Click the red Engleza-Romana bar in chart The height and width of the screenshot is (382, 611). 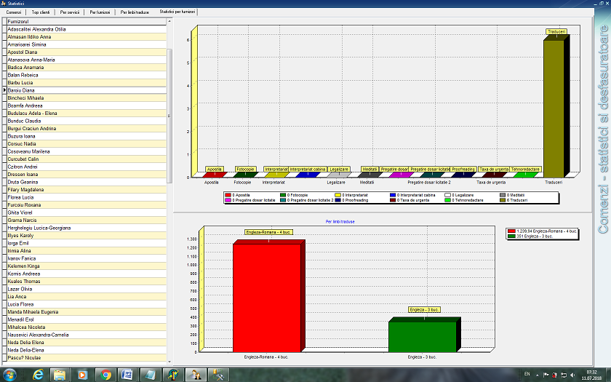pyautogui.click(x=266, y=295)
